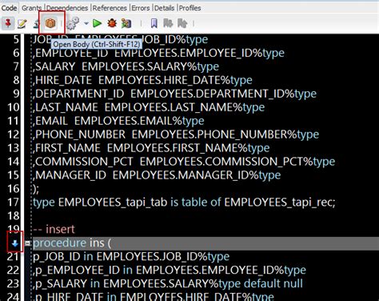This screenshot has height=301, width=379.
Task: Switch to the References tab
Action: [110, 8]
